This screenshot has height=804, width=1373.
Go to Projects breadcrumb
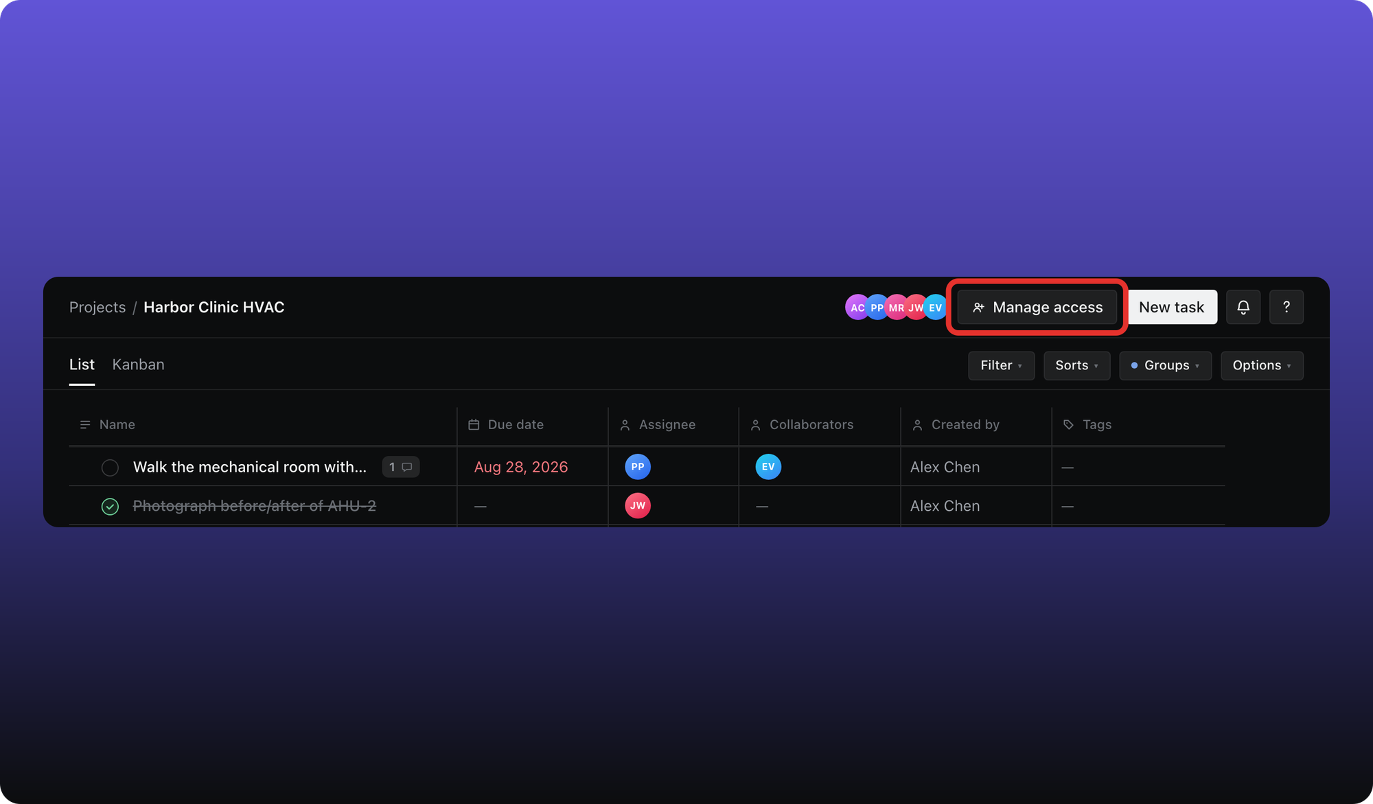pos(97,307)
